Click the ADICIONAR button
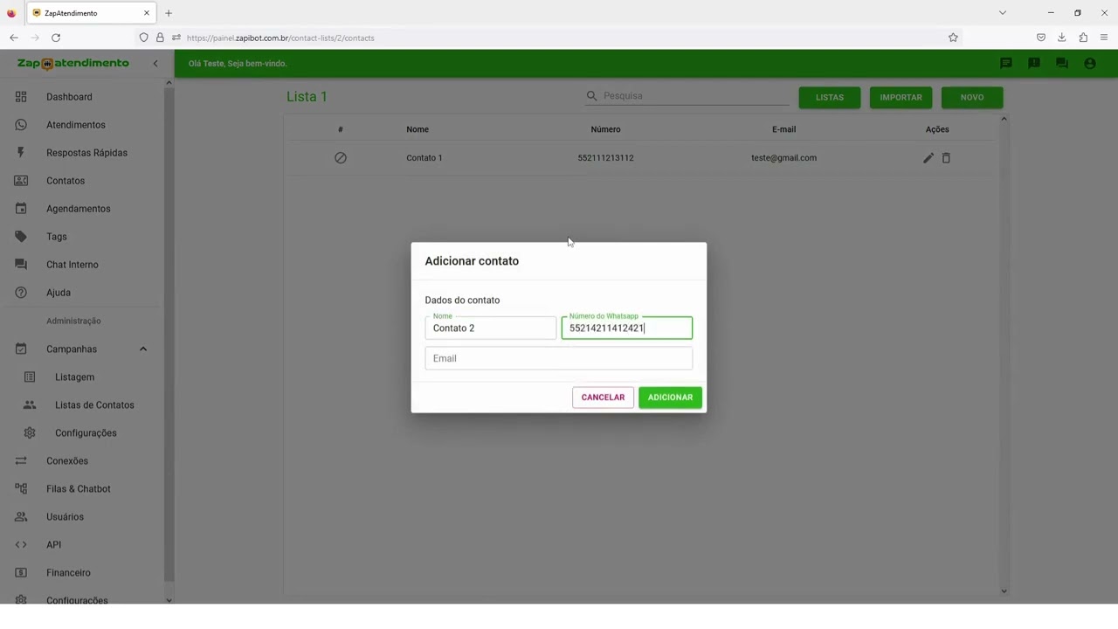This screenshot has width=1118, height=629. (x=670, y=397)
